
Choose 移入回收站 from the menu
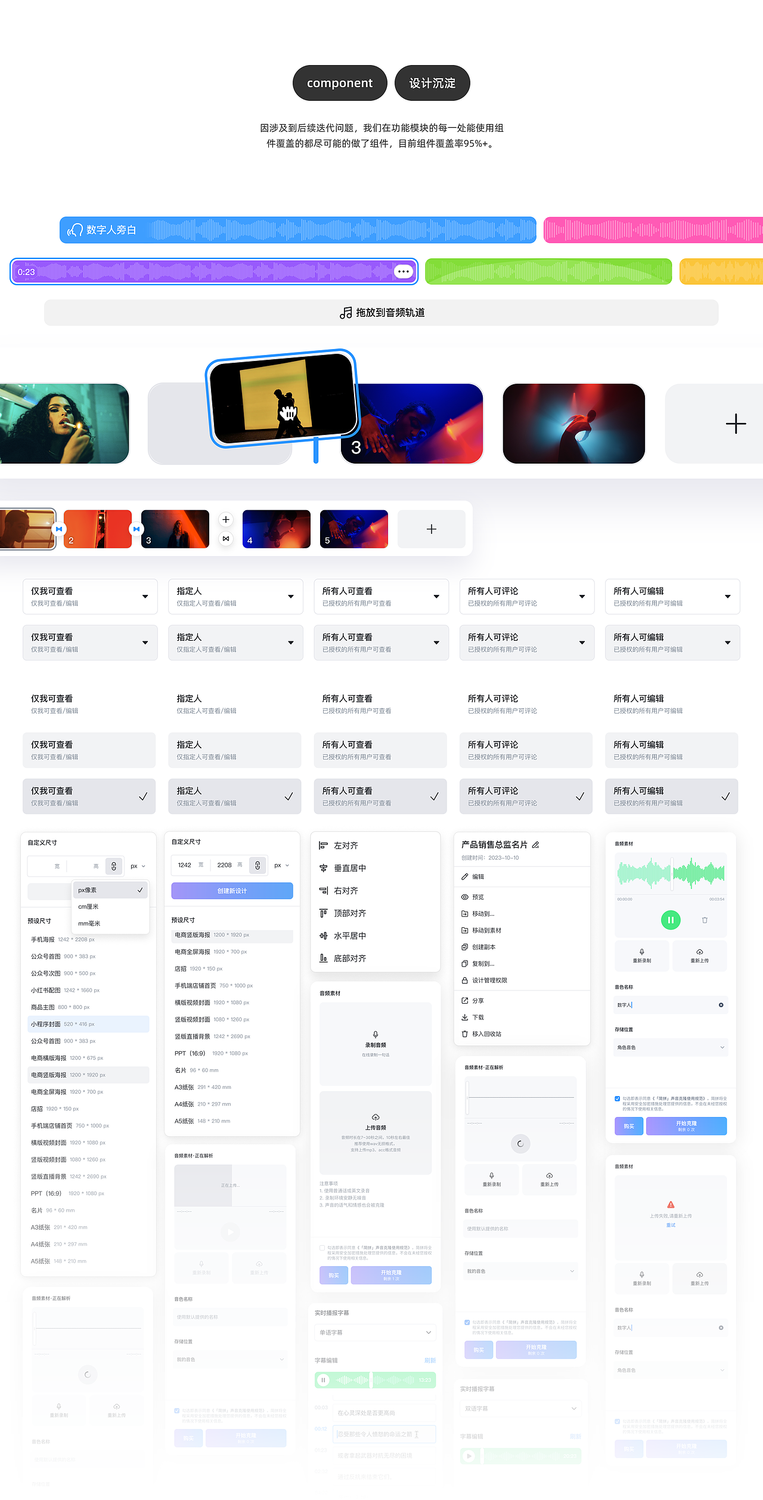(522, 1034)
